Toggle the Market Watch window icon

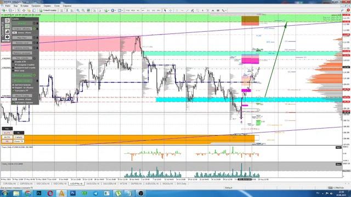point(19,10)
